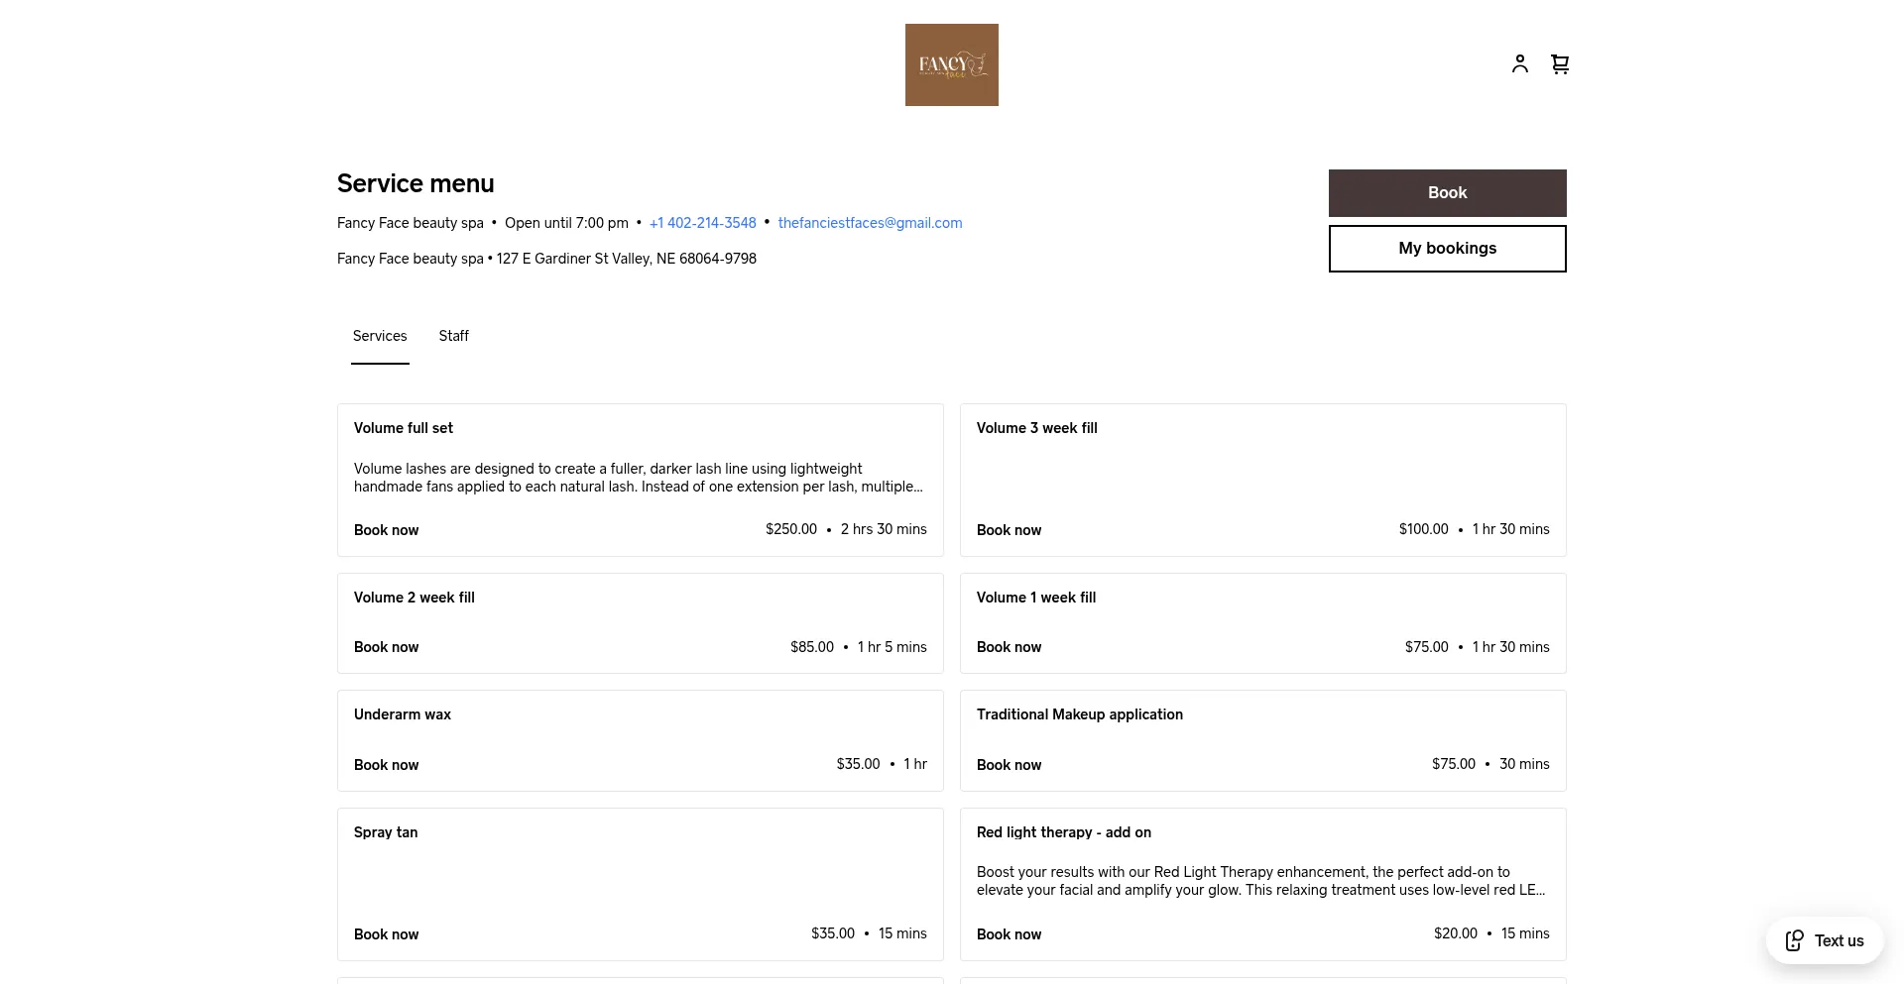Select the Volume 1 week fill title
The width and height of the screenshot is (1904, 984).
tap(1036, 598)
